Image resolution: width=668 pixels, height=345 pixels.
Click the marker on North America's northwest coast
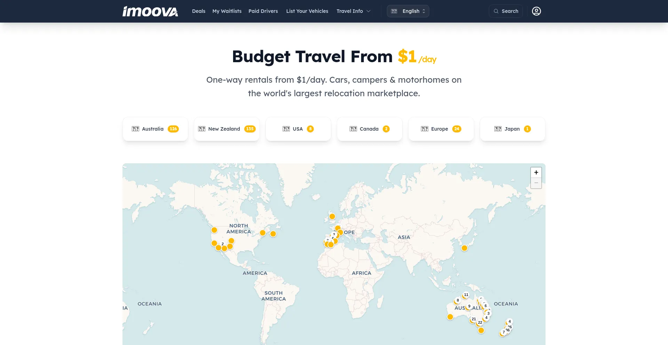click(x=214, y=230)
